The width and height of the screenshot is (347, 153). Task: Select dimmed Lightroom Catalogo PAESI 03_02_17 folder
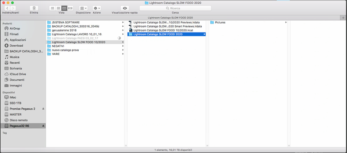tap(85, 38)
